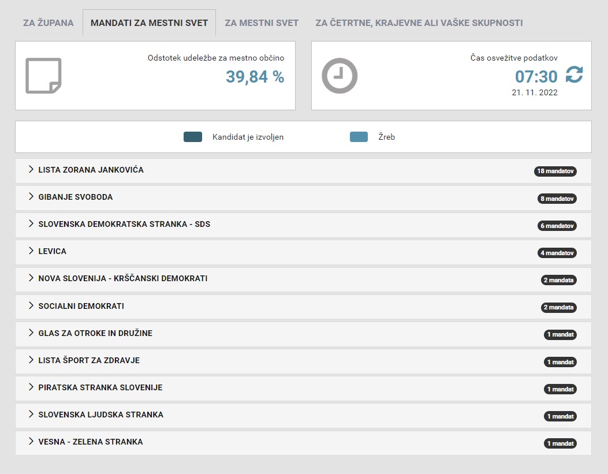
Task: Click the 4 mandatov badge for Levica
Action: pyautogui.click(x=557, y=253)
